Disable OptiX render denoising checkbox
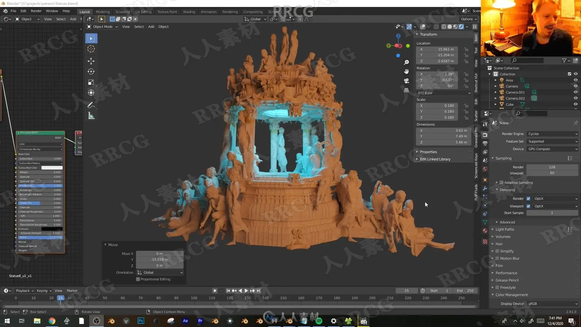Viewport: 581px width, 327px height. [528, 199]
